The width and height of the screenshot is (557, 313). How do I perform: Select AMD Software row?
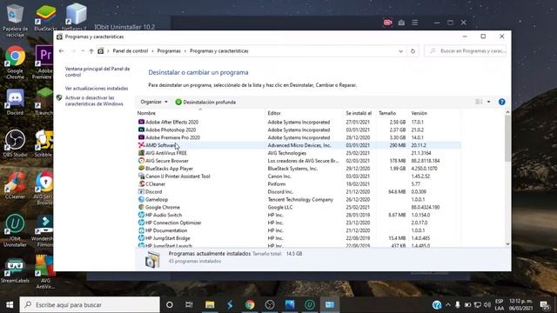tap(299, 145)
